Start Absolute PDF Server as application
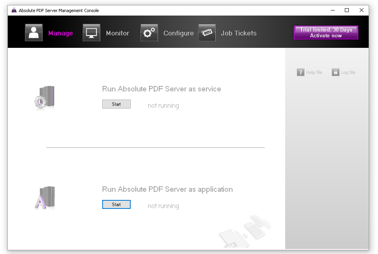The height and width of the screenshot is (254, 378). point(116,204)
